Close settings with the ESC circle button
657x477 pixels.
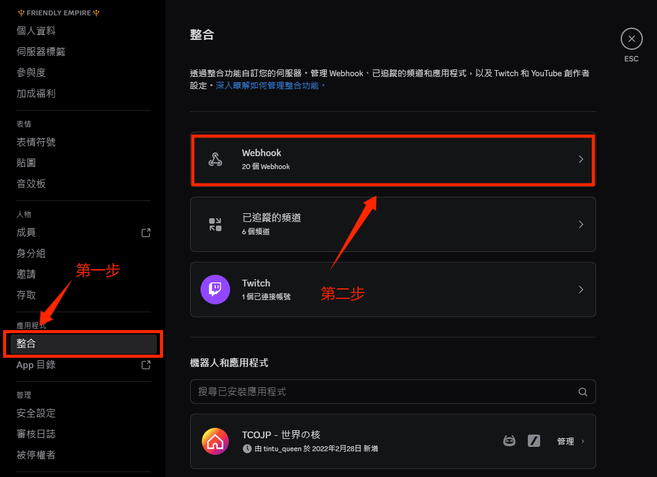[x=631, y=39]
